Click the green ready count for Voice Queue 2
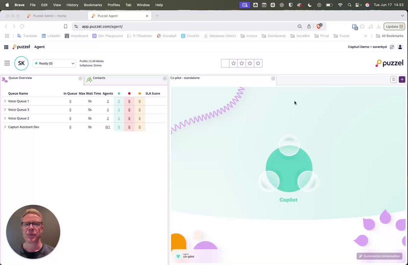 point(119,118)
